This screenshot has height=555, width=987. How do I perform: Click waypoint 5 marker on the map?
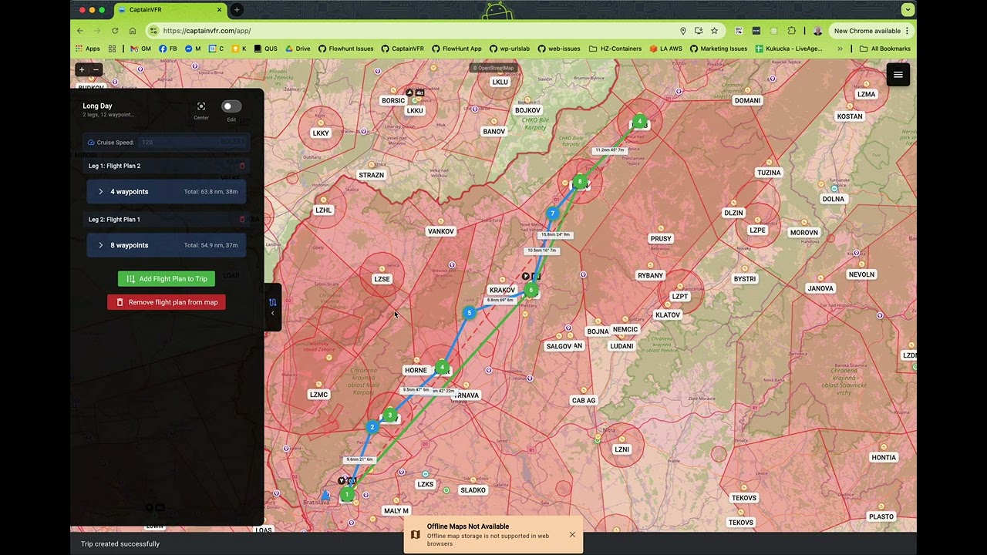pyautogui.click(x=469, y=313)
